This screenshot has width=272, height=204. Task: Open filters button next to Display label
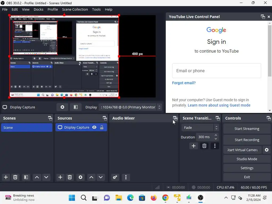pos(76,107)
